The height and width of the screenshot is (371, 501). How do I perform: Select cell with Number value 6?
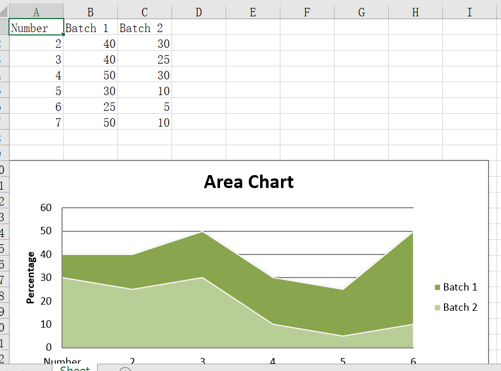pos(37,106)
